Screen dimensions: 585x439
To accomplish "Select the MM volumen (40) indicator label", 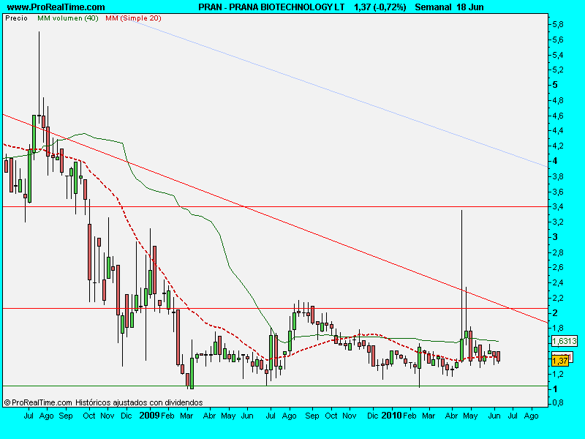I will (68, 18).
